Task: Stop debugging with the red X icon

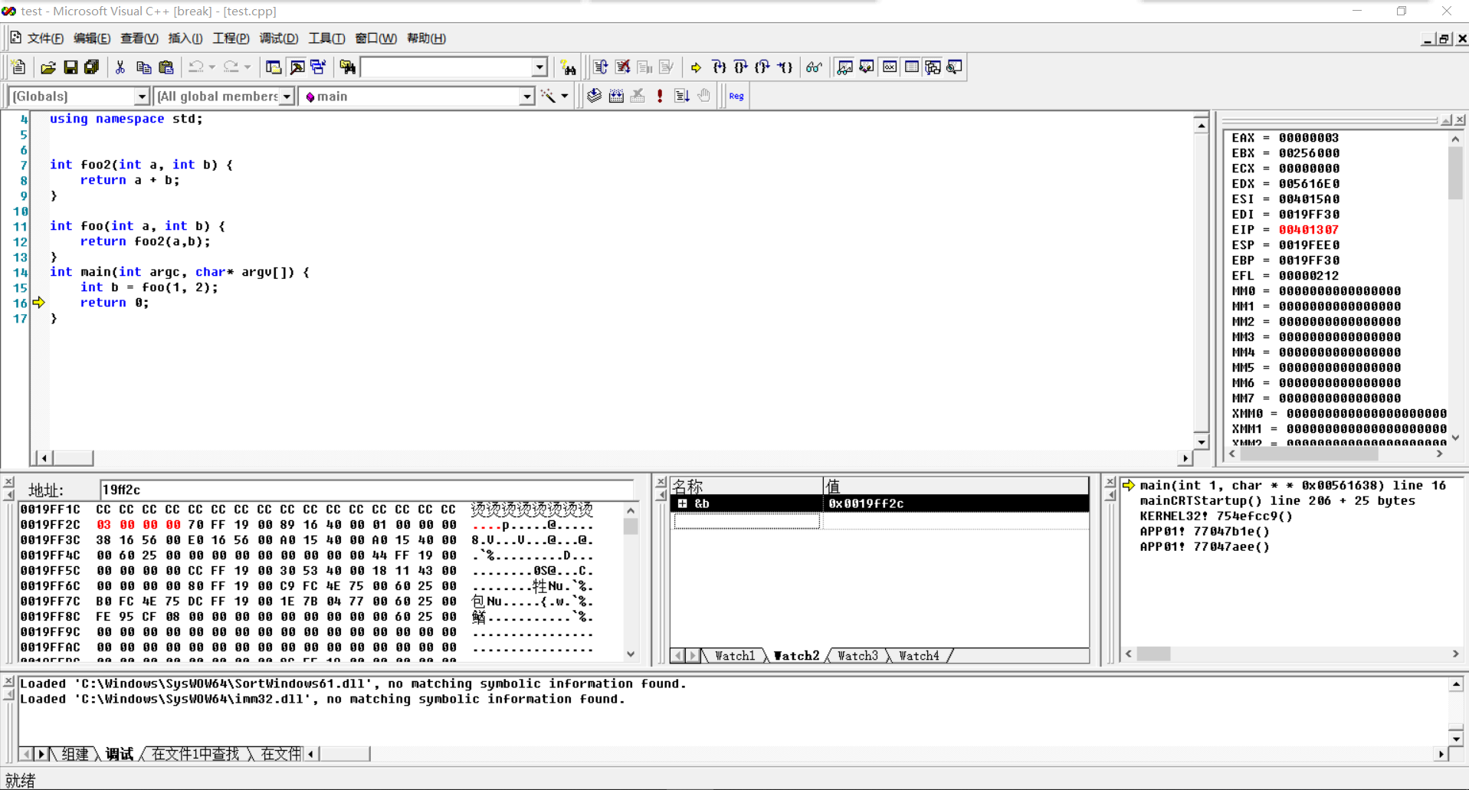Action: coord(623,67)
